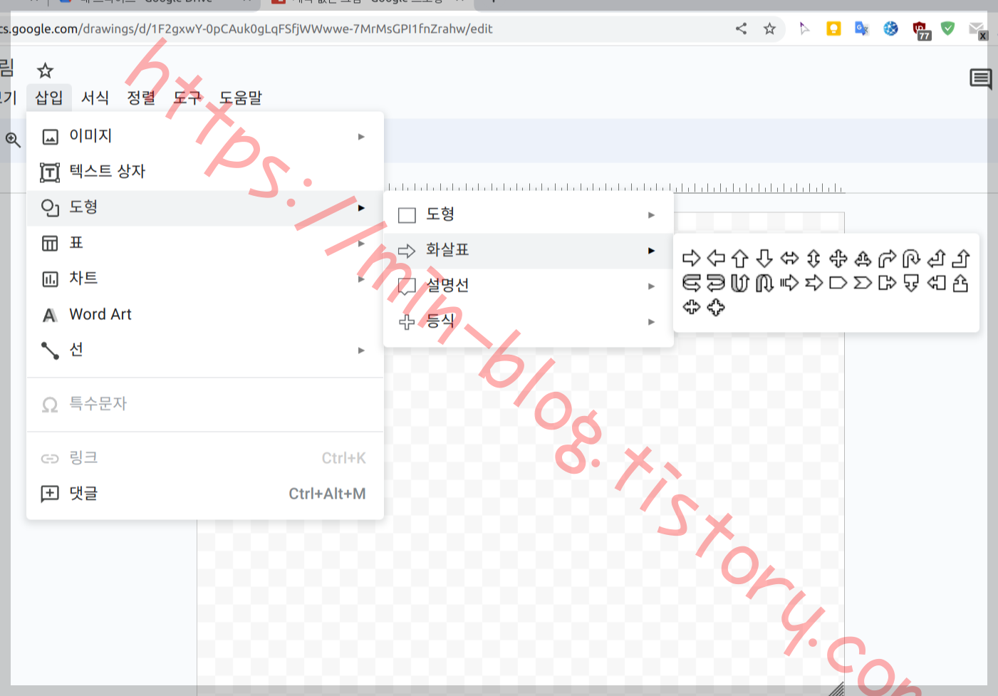Click the zoom magnifier tool

13,140
